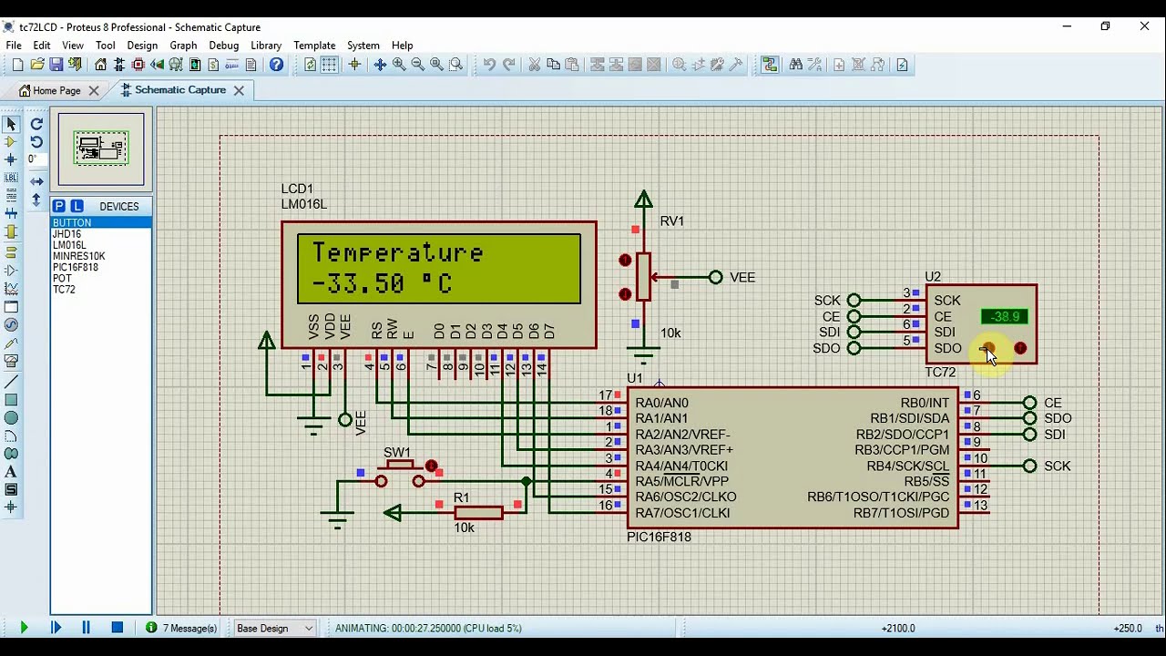
Task: Click the blue Help question mark icon
Action: coord(277,65)
